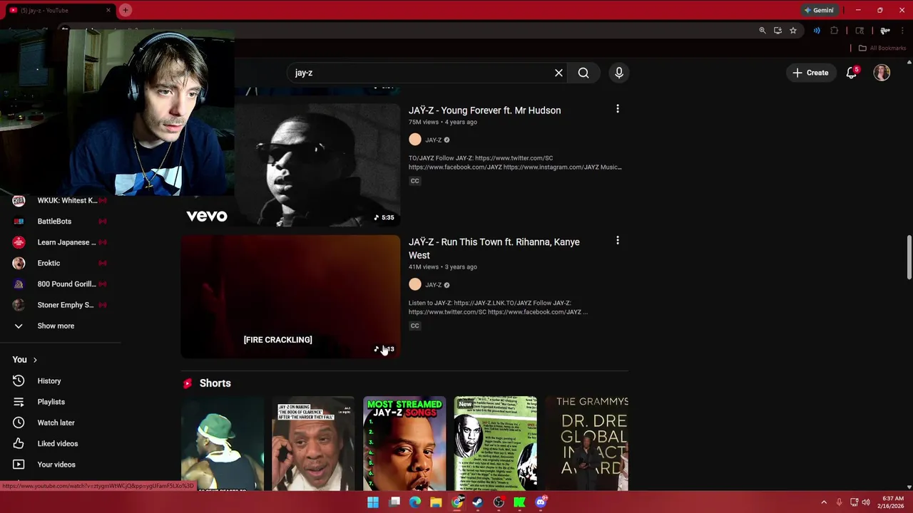913x513 pixels.
Task: Bookmark this page with the star icon
Action: click(793, 31)
